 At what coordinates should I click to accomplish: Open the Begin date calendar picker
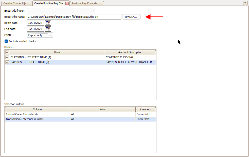(x=48, y=23)
